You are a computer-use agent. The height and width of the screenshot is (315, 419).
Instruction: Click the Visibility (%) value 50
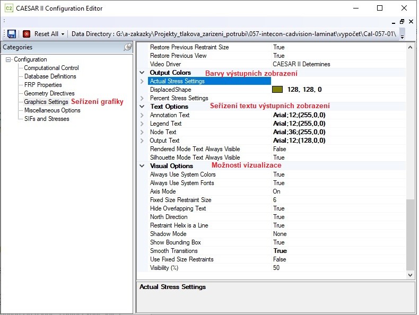click(x=276, y=268)
